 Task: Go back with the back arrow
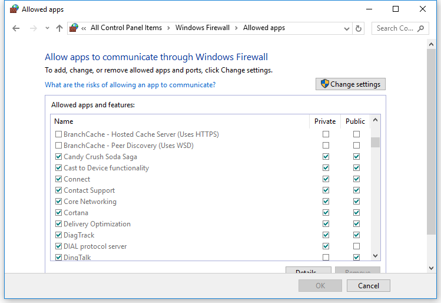16,28
